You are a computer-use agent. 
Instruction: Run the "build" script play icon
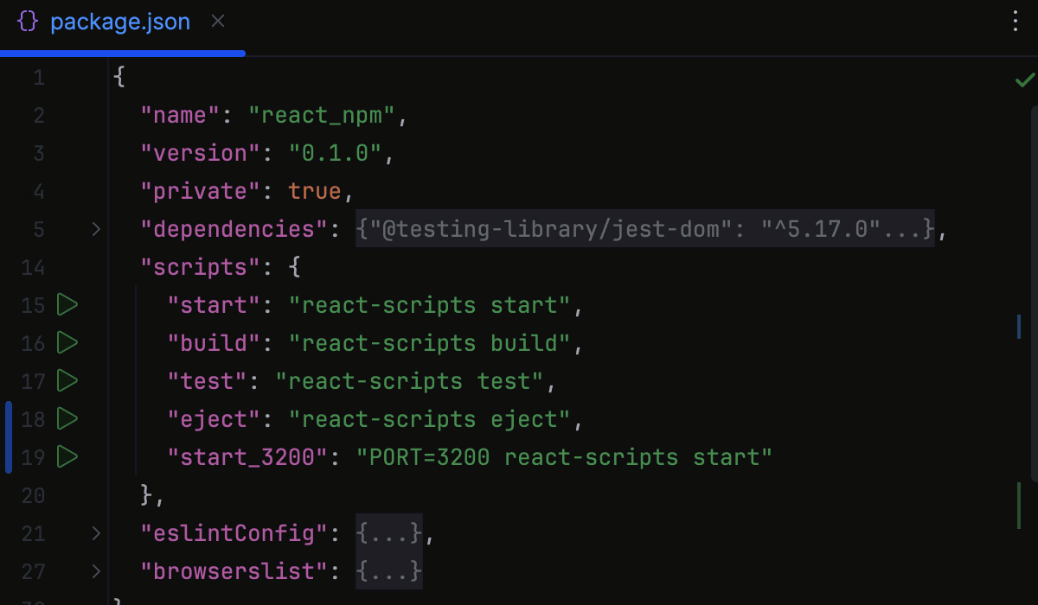point(67,343)
